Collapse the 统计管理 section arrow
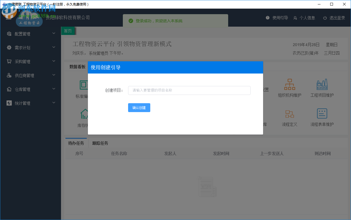351x220 pixels. tap(54, 102)
